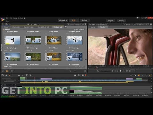
Task: Jump to the end of the movie
Action: (130, 71)
